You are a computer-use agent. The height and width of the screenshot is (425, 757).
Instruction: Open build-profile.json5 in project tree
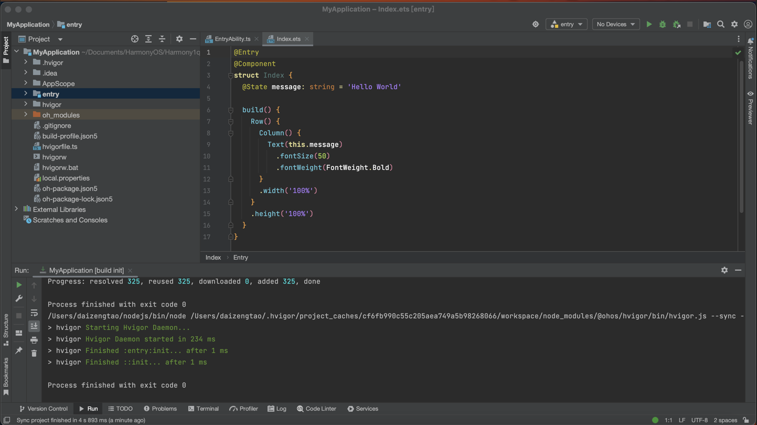[70, 136]
